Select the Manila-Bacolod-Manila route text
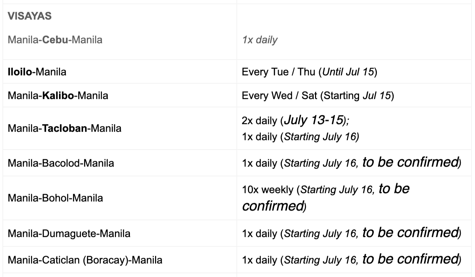 pos(61,163)
